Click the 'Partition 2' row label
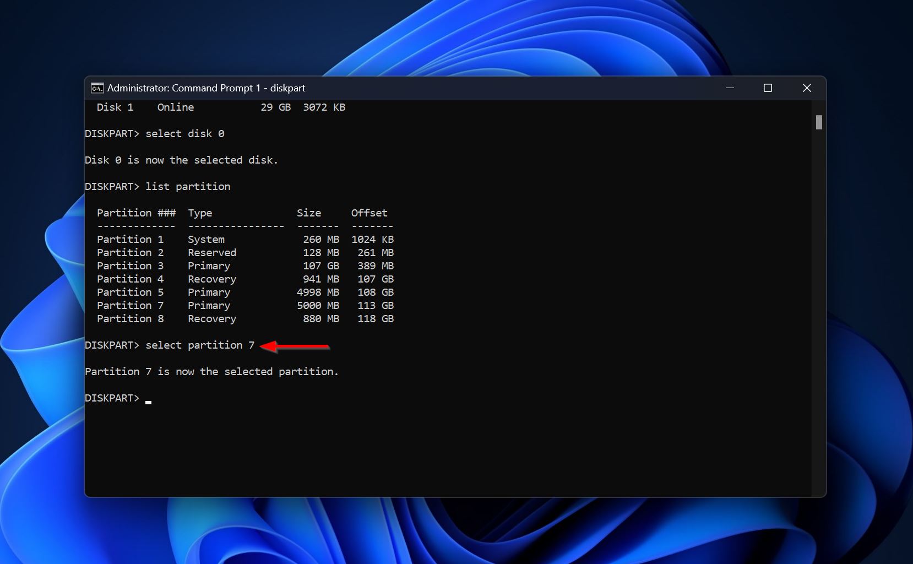Screen dimensions: 913x564 click(130, 253)
